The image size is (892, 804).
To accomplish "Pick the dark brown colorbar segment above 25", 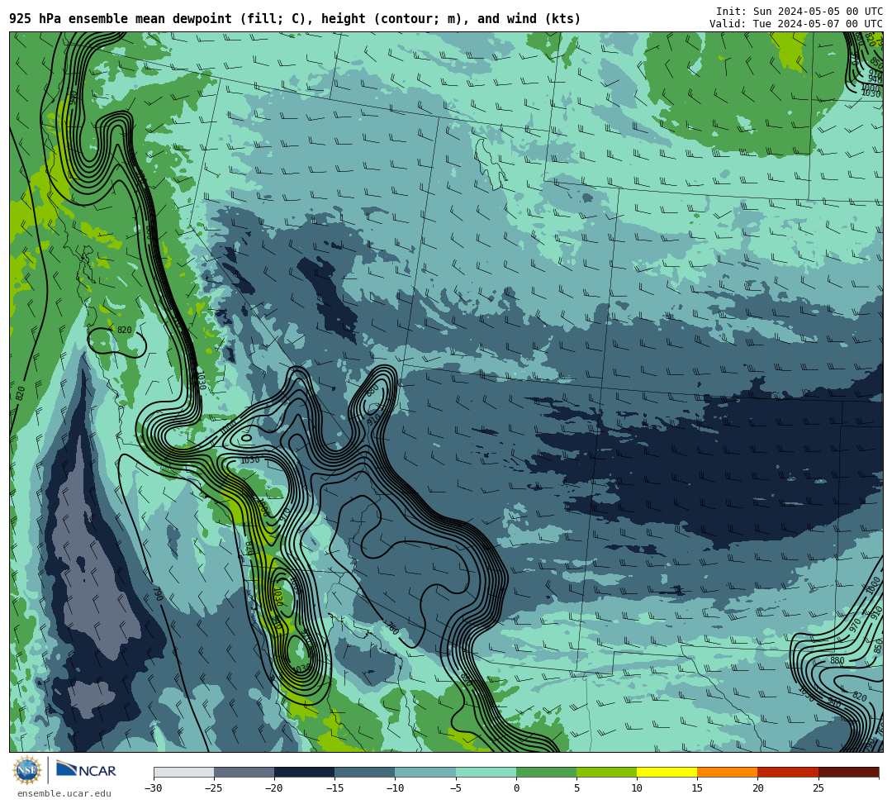I will 849,772.
